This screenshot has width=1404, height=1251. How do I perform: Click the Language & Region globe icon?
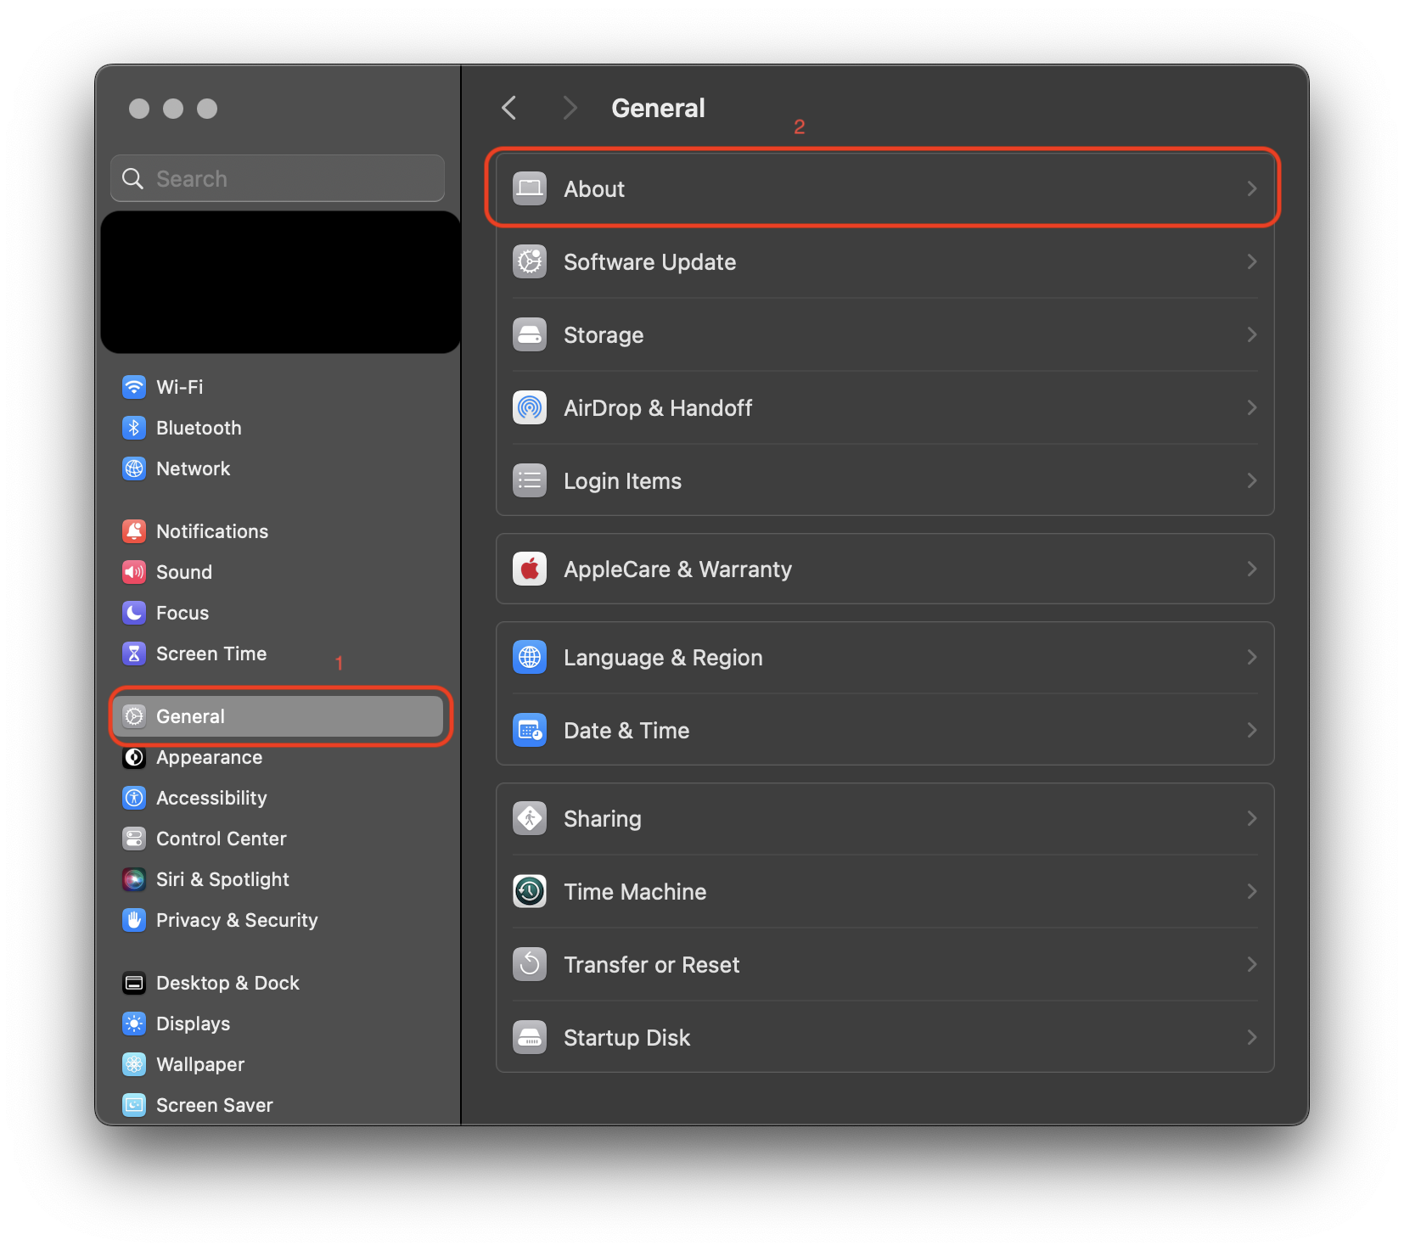530,657
